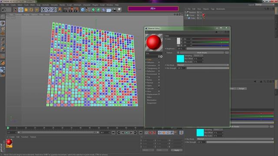Click the Model mode icon in left sidebar
Image resolution: width=278 pixels, height=156 pixels.
click(x=3, y=23)
